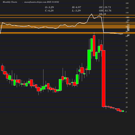Click the 15 price axis label
Viewport: 135px width, 135px height.
click(127, 102)
